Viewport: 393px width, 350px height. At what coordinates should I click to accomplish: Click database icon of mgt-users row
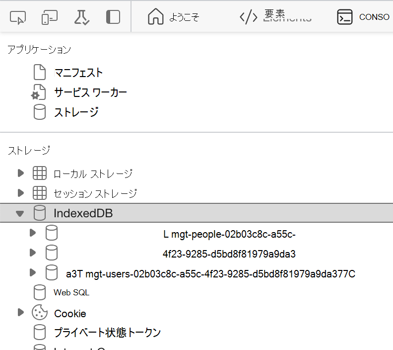click(x=52, y=272)
